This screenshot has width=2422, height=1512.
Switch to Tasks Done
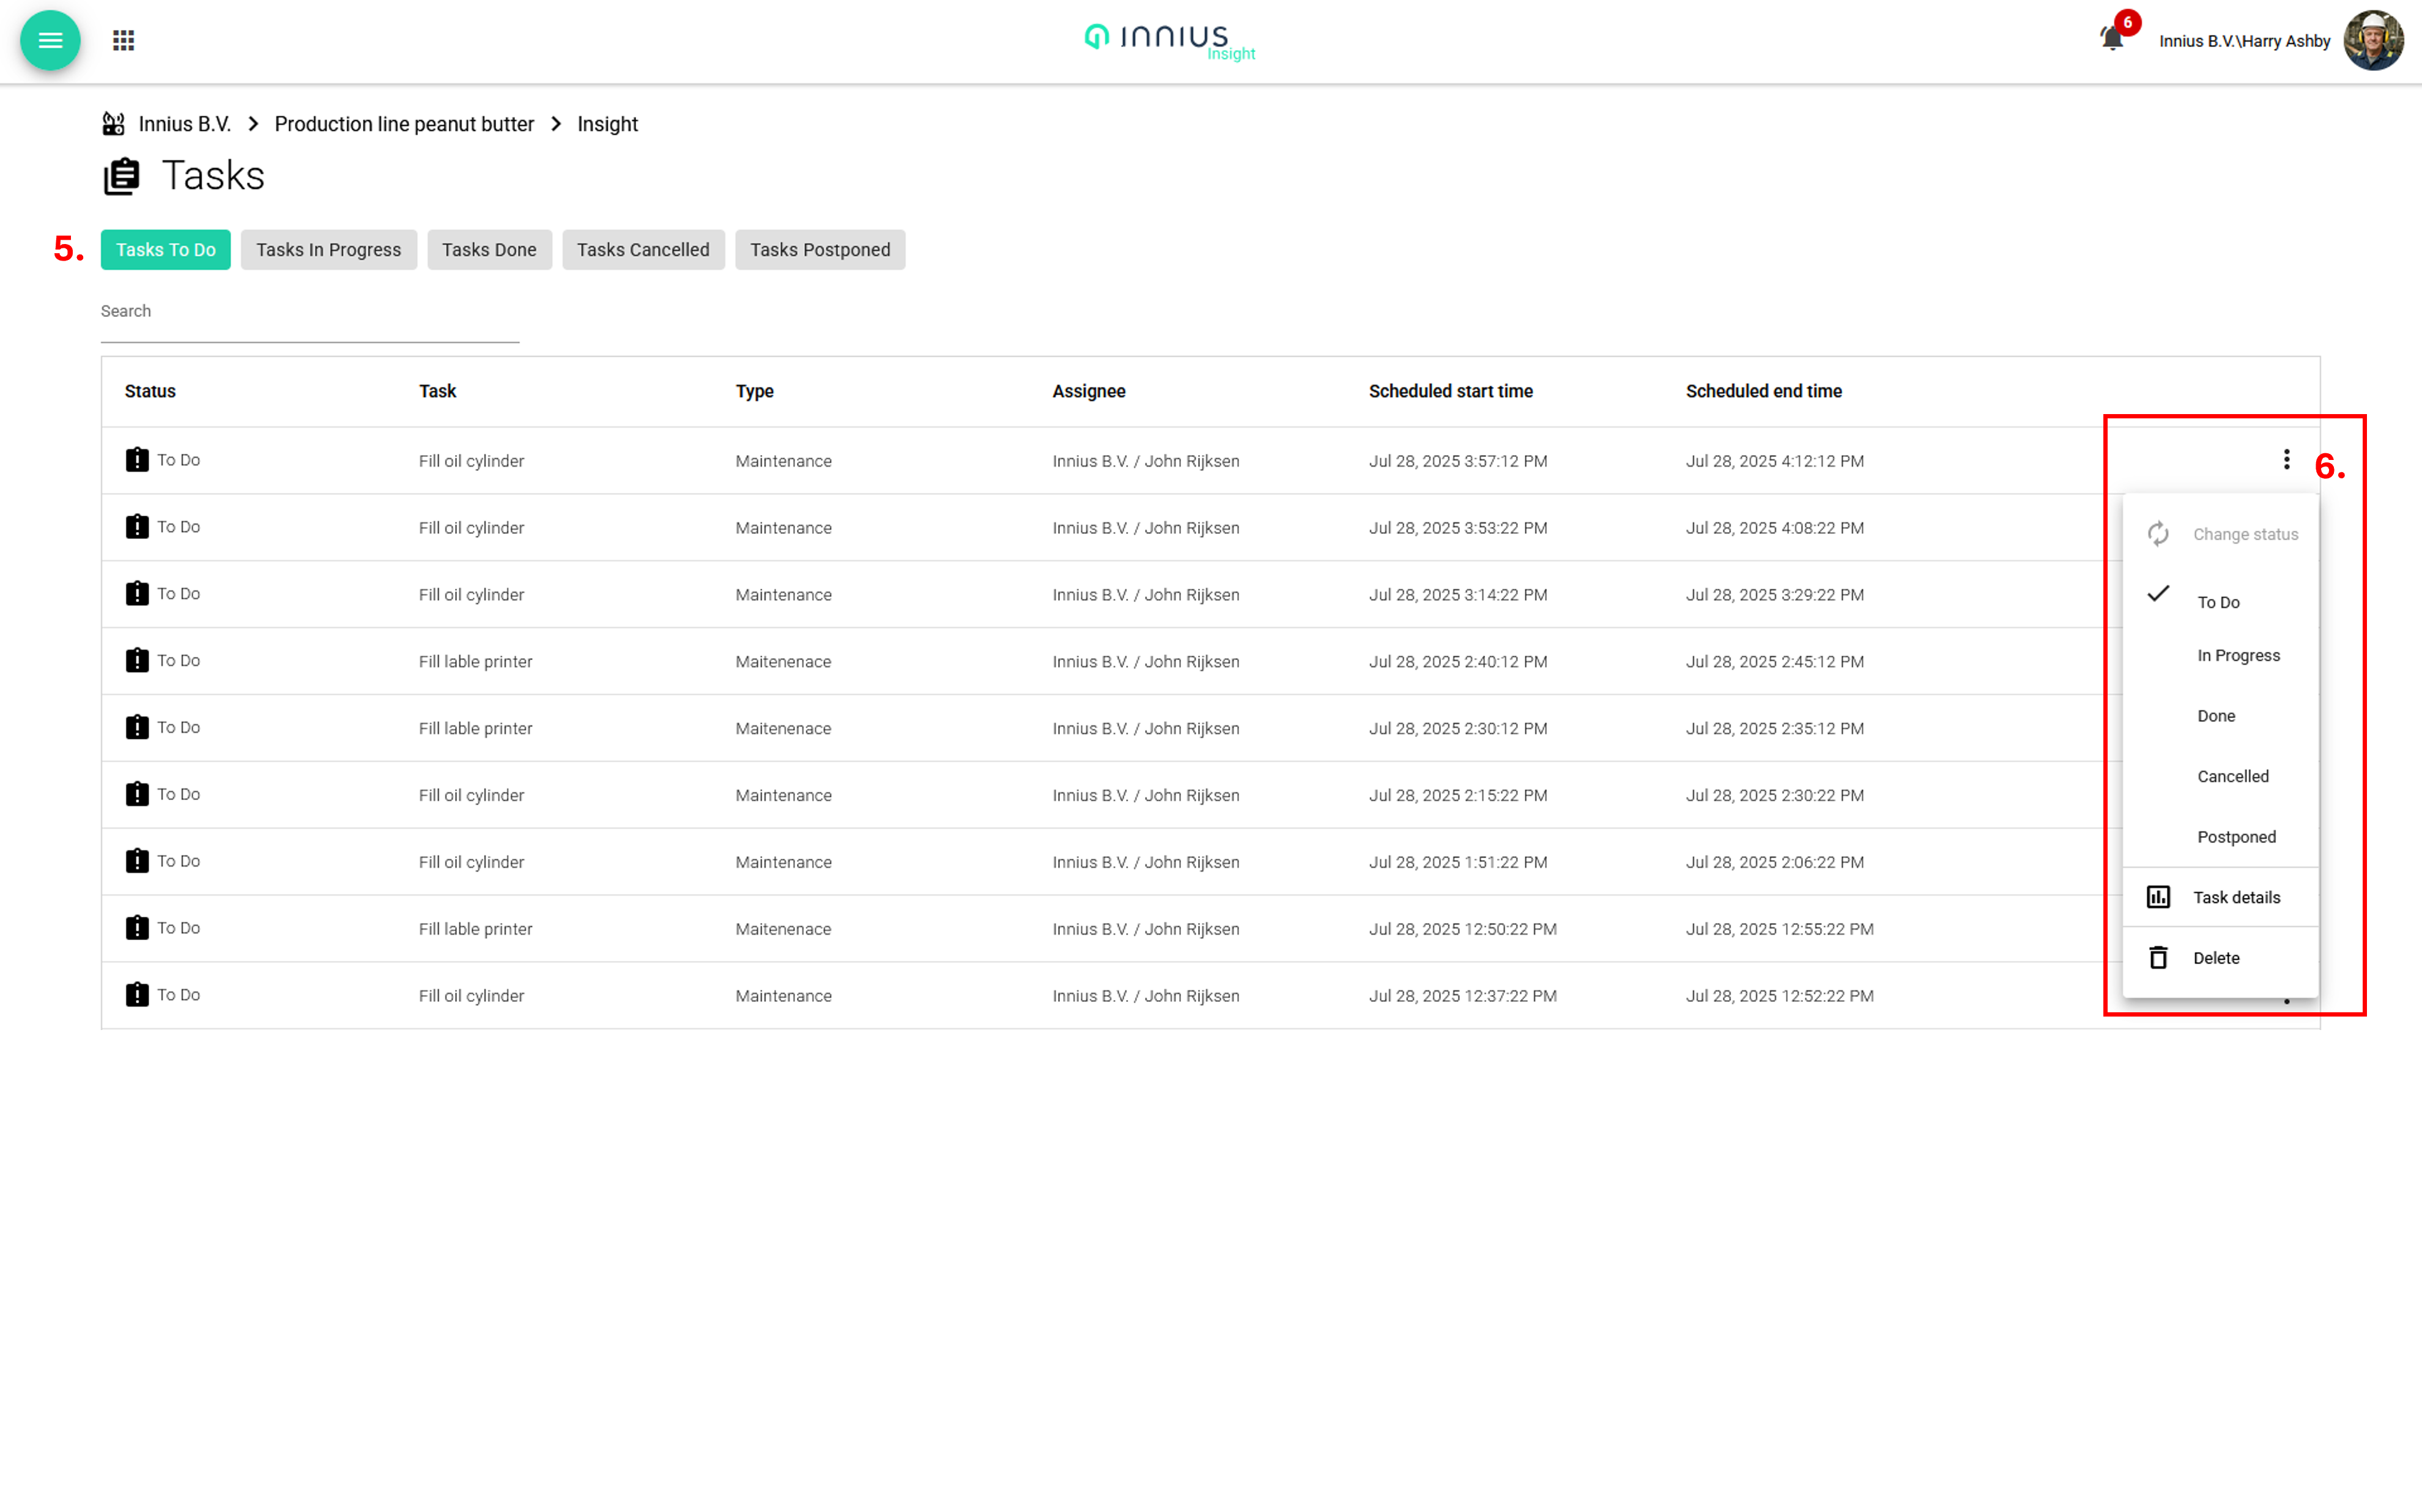(489, 250)
